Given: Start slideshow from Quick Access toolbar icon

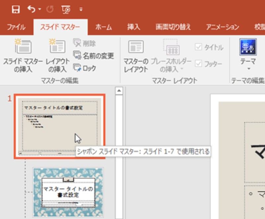Looking at the screenshot, I should [66, 10].
